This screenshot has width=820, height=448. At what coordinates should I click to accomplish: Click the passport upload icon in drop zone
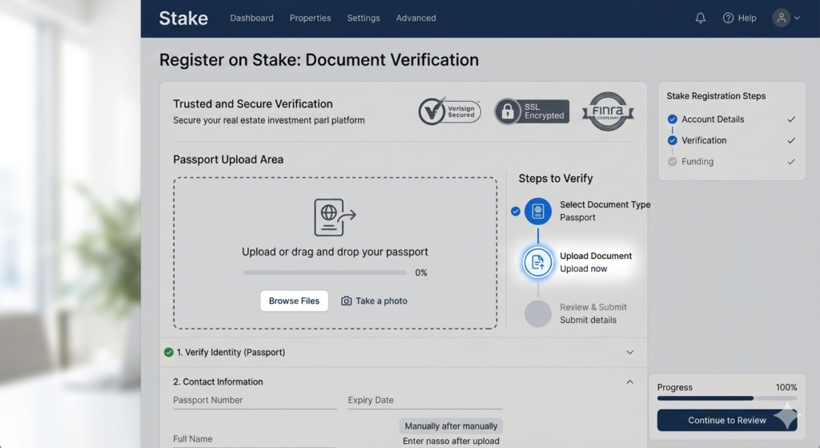tap(335, 217)
